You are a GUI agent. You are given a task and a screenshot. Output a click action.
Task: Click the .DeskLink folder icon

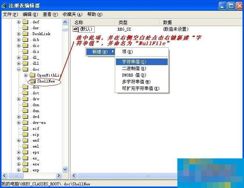26,34
